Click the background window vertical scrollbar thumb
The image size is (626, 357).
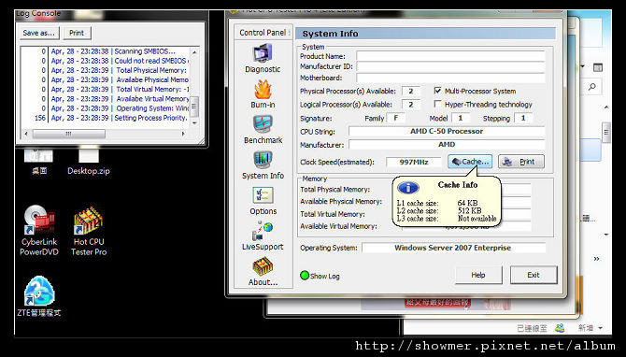[x=606, y=133]
